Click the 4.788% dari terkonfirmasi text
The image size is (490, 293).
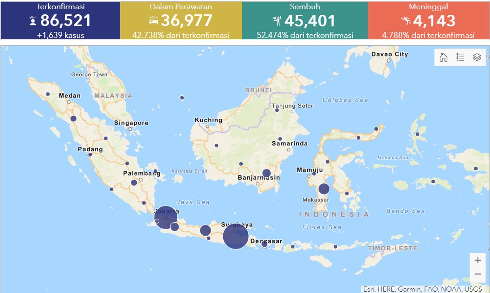click(x=428, y=35)
